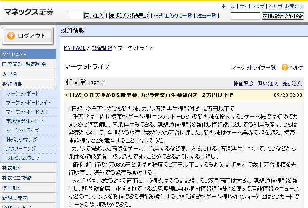Click 株価照会 link for Nintendo
The image size is (308, 208).
[243, 84]
